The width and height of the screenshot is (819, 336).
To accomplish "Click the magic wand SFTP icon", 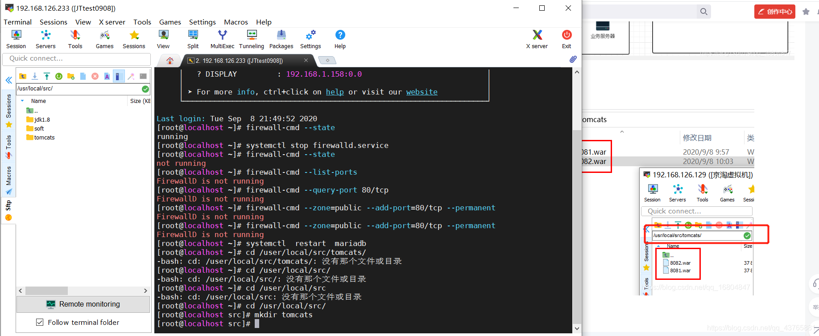I will [x=131, y=76].
